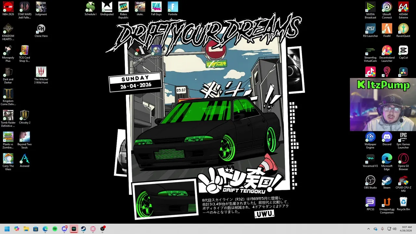Open the Untapped.gg Companion icon
The image size is (416, 234).
coord(387,206)
